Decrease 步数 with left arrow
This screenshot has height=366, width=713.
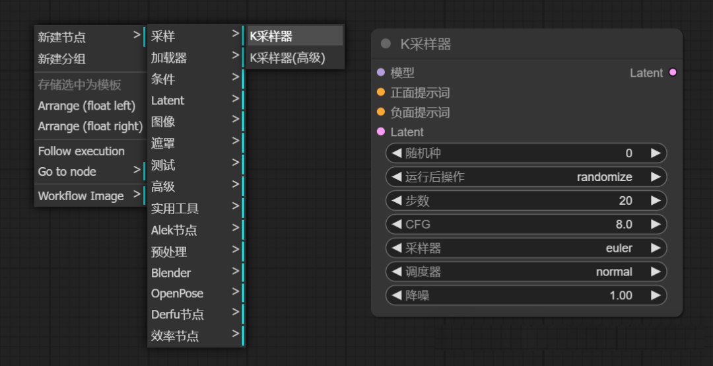click(397, 200)
